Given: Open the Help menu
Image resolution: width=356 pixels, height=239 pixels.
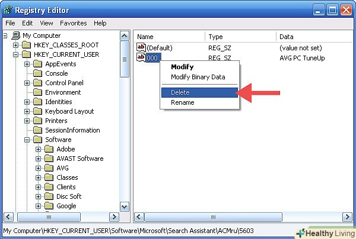Looking at the screenshot, I should pyautogui.click(x=100, y=23).
